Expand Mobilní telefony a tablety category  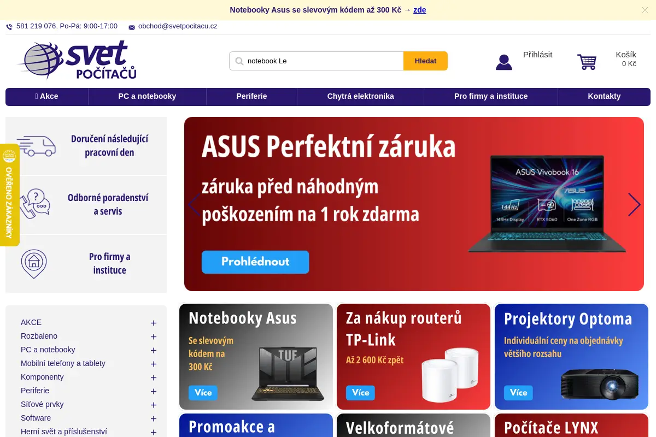(154, 364)
